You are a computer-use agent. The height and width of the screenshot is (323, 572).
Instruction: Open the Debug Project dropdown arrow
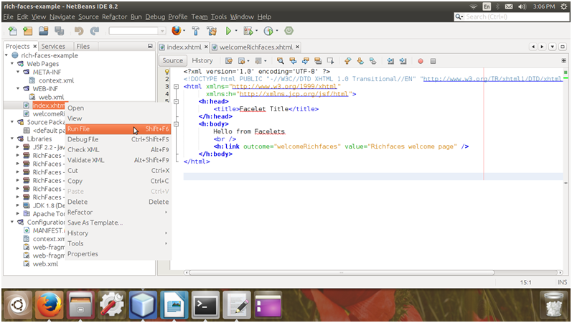tap(256, 31)
